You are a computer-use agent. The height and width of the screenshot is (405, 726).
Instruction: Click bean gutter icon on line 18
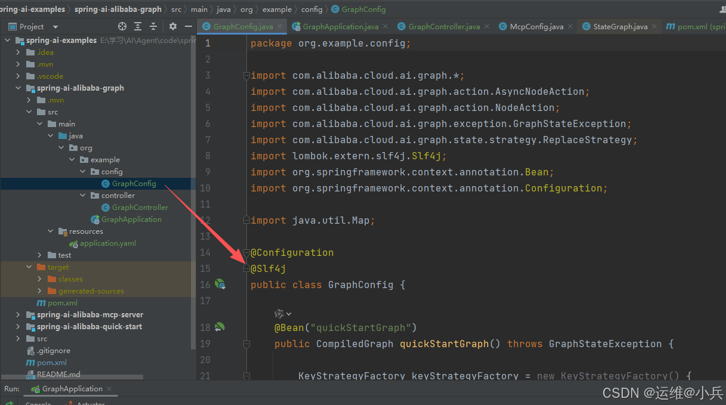point(220,327)
